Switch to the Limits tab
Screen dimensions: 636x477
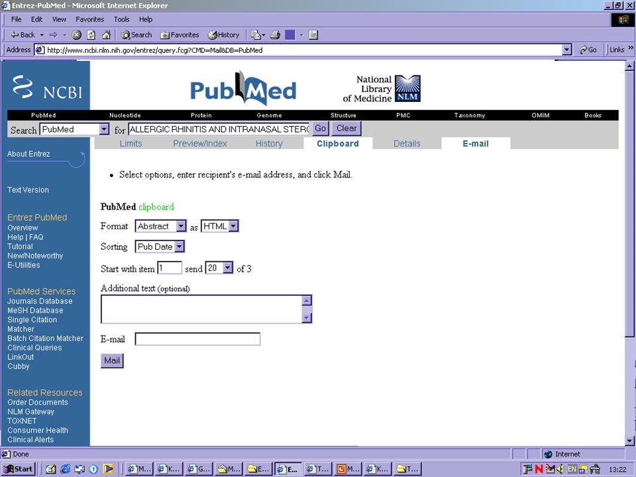(x=131, y=144)
